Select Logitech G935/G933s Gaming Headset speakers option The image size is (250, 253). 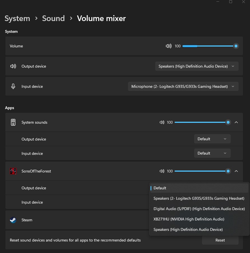tap(199, 198)
